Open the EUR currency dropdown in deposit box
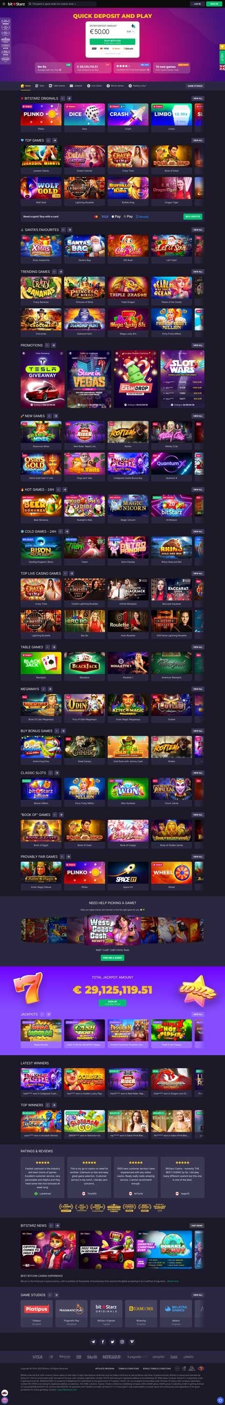225x1405 pixels. pos(130,32)
